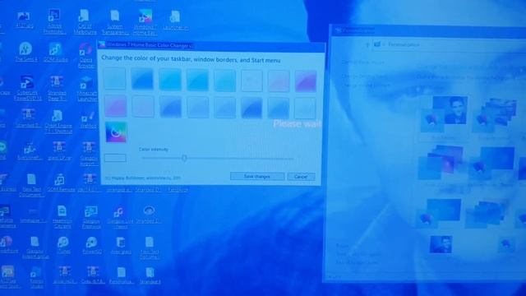Click Change mouse pointers link
This screenshot has width=526, height=296.
point(366,86)
